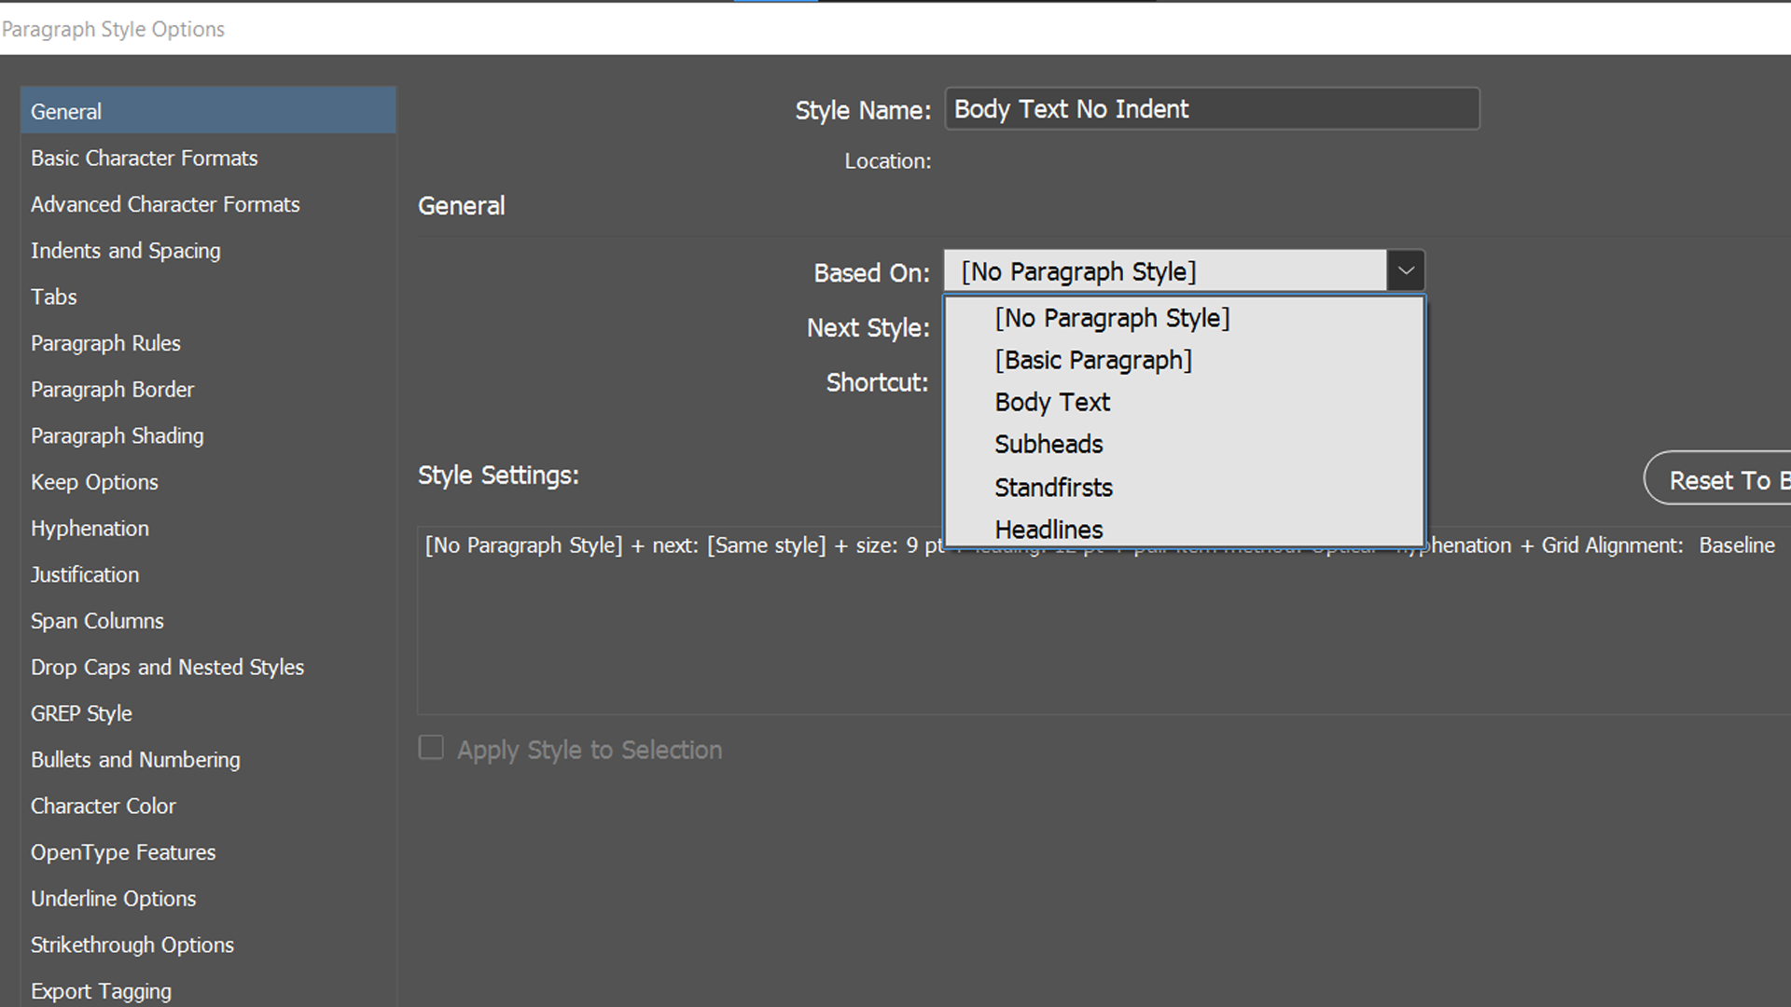Select Subheads in the Based On list
1791x1007 pixels.
point(1048,445)
